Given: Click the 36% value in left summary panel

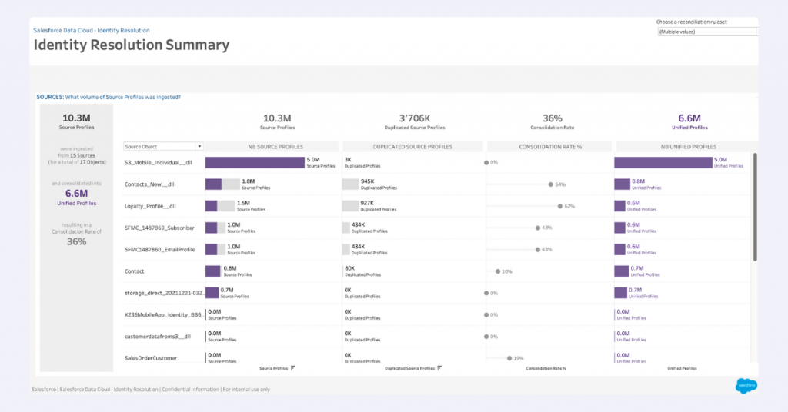Looking at the screenshot, I should 76,241.
